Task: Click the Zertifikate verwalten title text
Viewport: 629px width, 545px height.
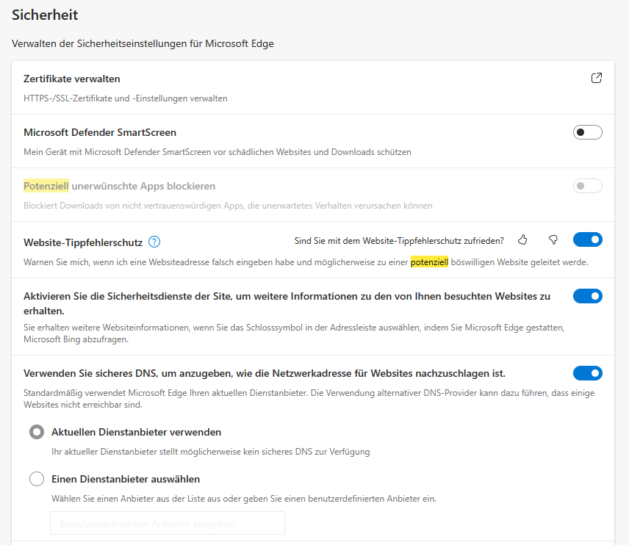Action: pos(72,79)
